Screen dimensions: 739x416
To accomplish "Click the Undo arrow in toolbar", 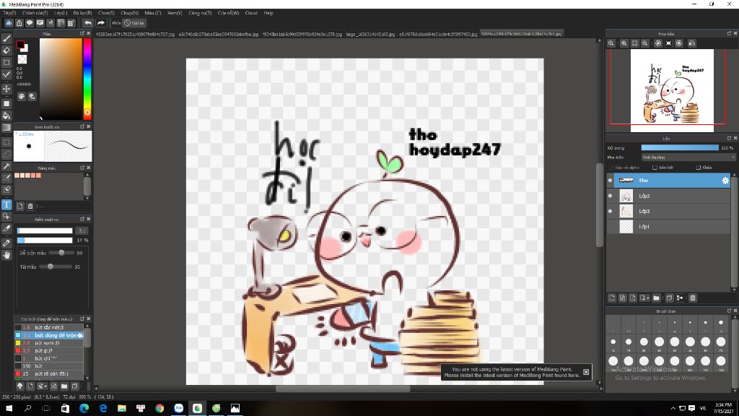I will [x=88, y=22].
